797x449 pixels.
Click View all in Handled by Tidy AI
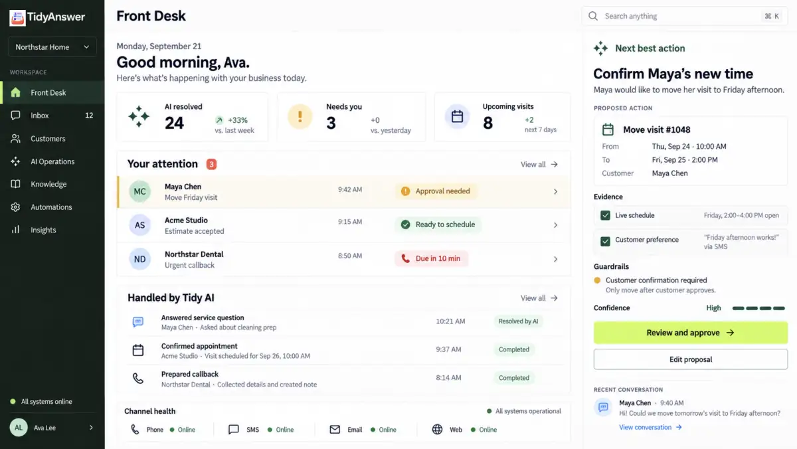(539, 298)
